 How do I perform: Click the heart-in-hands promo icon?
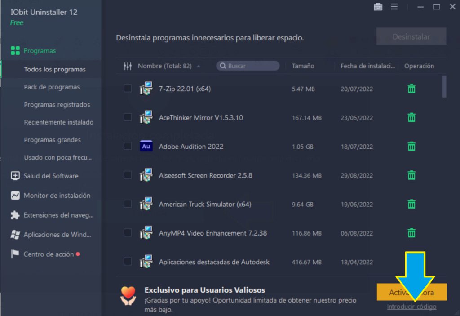128,296
